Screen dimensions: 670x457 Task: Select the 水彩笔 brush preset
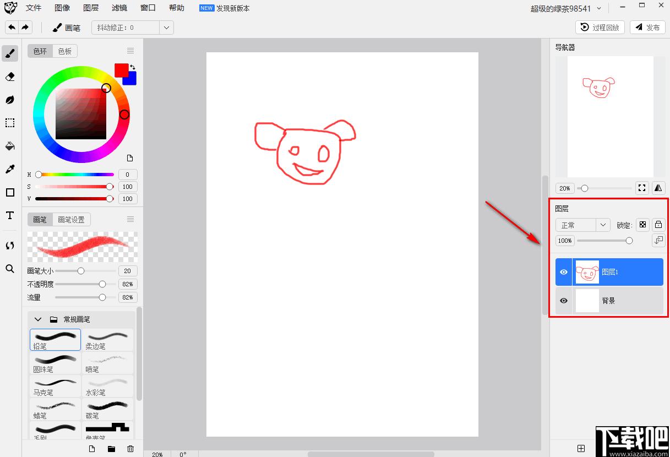(x=108, y=386)
